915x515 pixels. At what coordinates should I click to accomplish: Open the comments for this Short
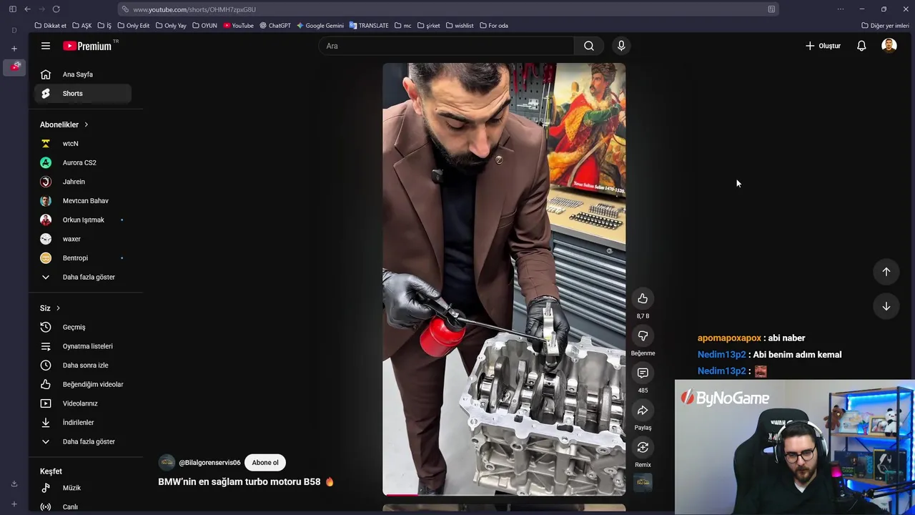pos(643,373)
